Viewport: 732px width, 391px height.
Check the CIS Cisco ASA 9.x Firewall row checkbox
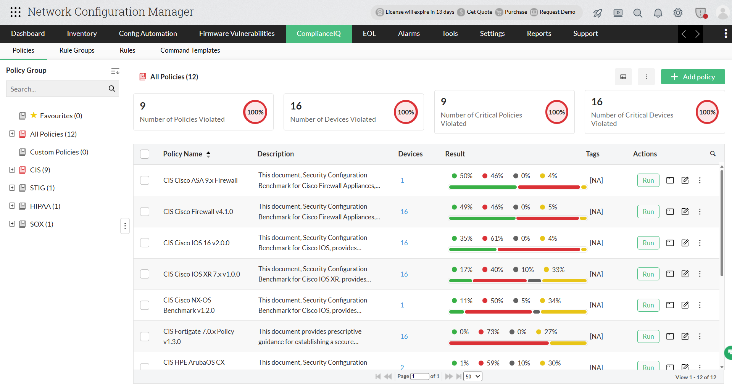tap(145, 180)
